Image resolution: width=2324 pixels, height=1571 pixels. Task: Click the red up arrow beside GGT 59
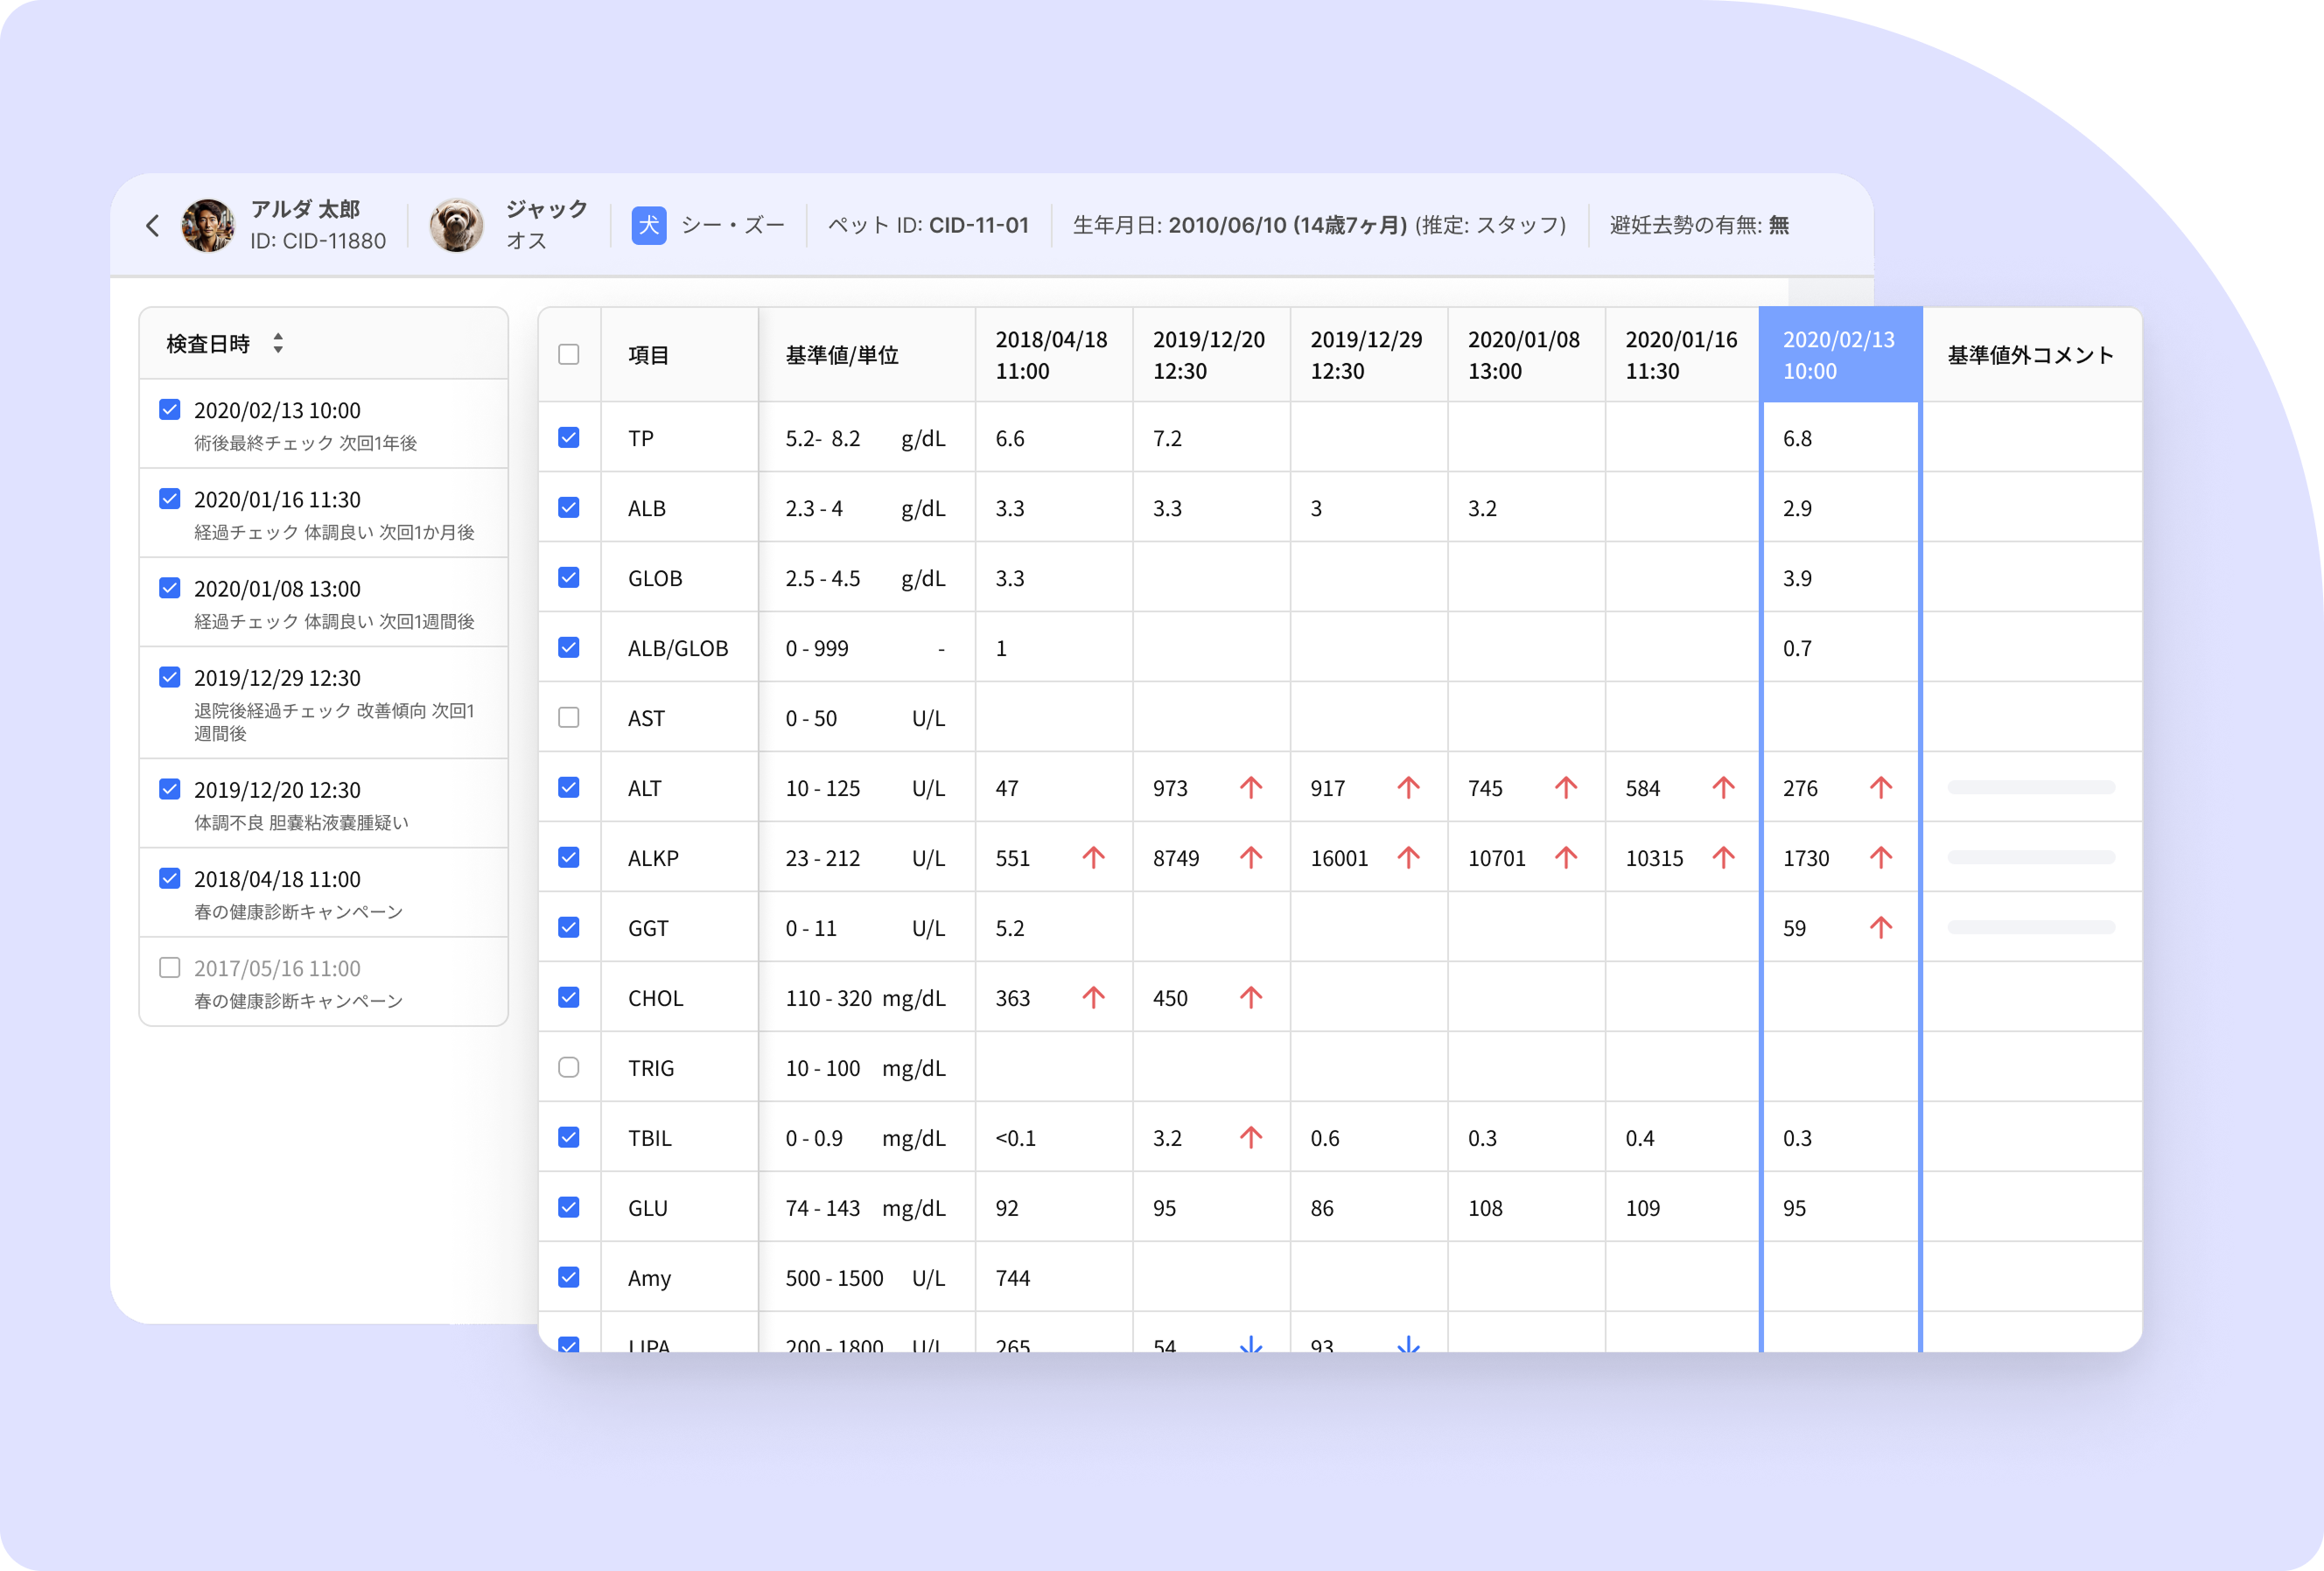pyautogui.click(x=1881, y=927)
